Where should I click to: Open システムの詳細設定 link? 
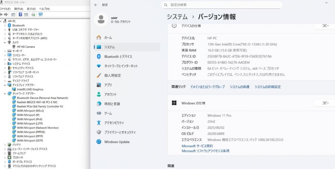pyautogui.click(x=268, y=87)
